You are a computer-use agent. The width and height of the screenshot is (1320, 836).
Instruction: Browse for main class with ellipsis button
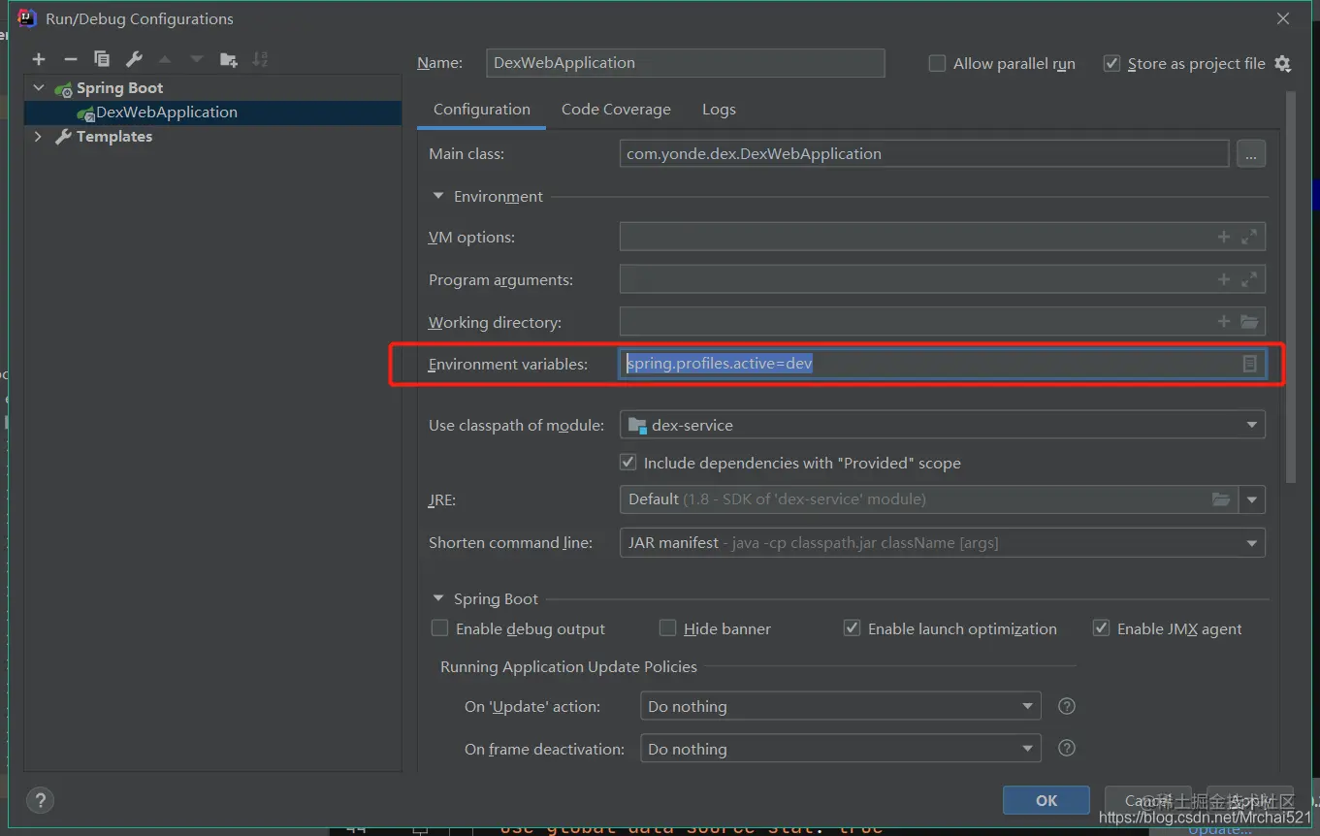pyautogui.click(x=1251, y=153)
